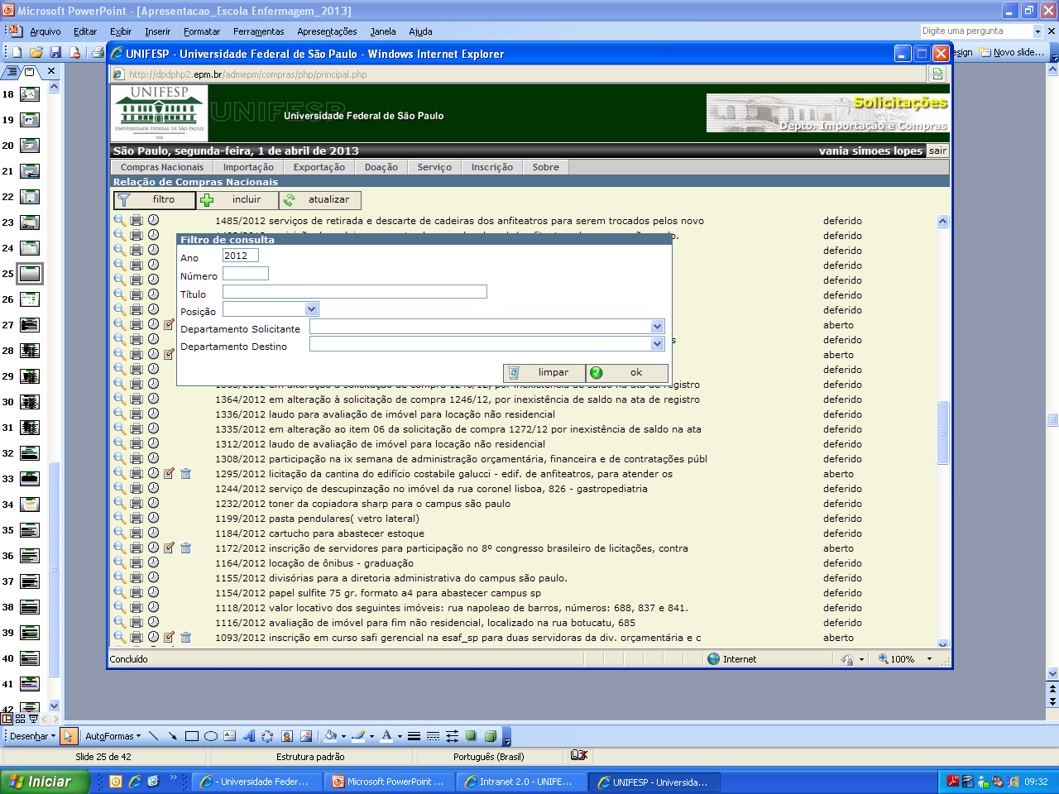Open IE zoom level 100% dropdown
Screen dimensions: 1059x794
tap(929, 659)
